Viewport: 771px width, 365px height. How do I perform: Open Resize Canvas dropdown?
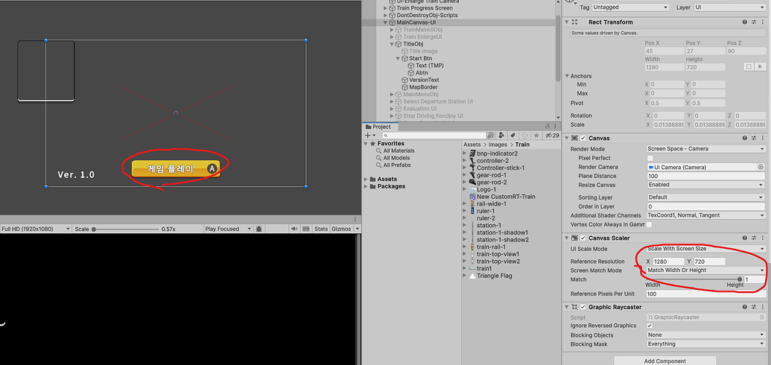tap(706, 185)
